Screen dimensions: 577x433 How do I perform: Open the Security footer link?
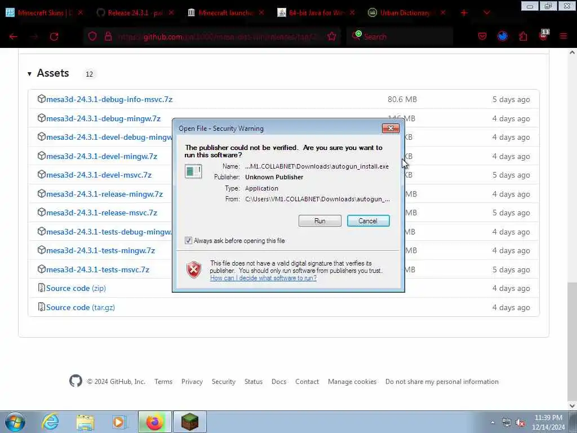tap(223, 382)
